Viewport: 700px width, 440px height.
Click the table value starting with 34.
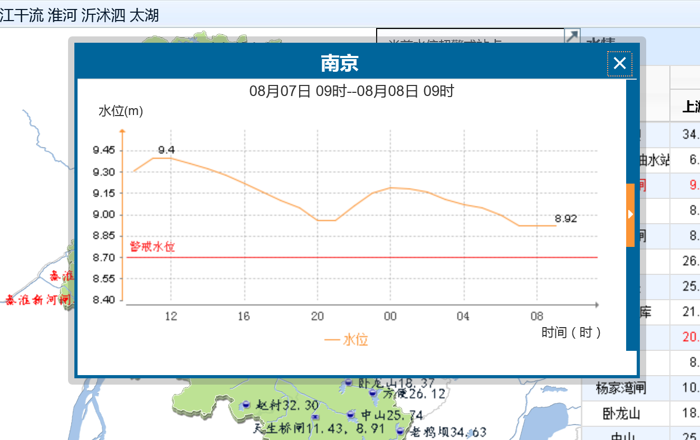point(691,134)
